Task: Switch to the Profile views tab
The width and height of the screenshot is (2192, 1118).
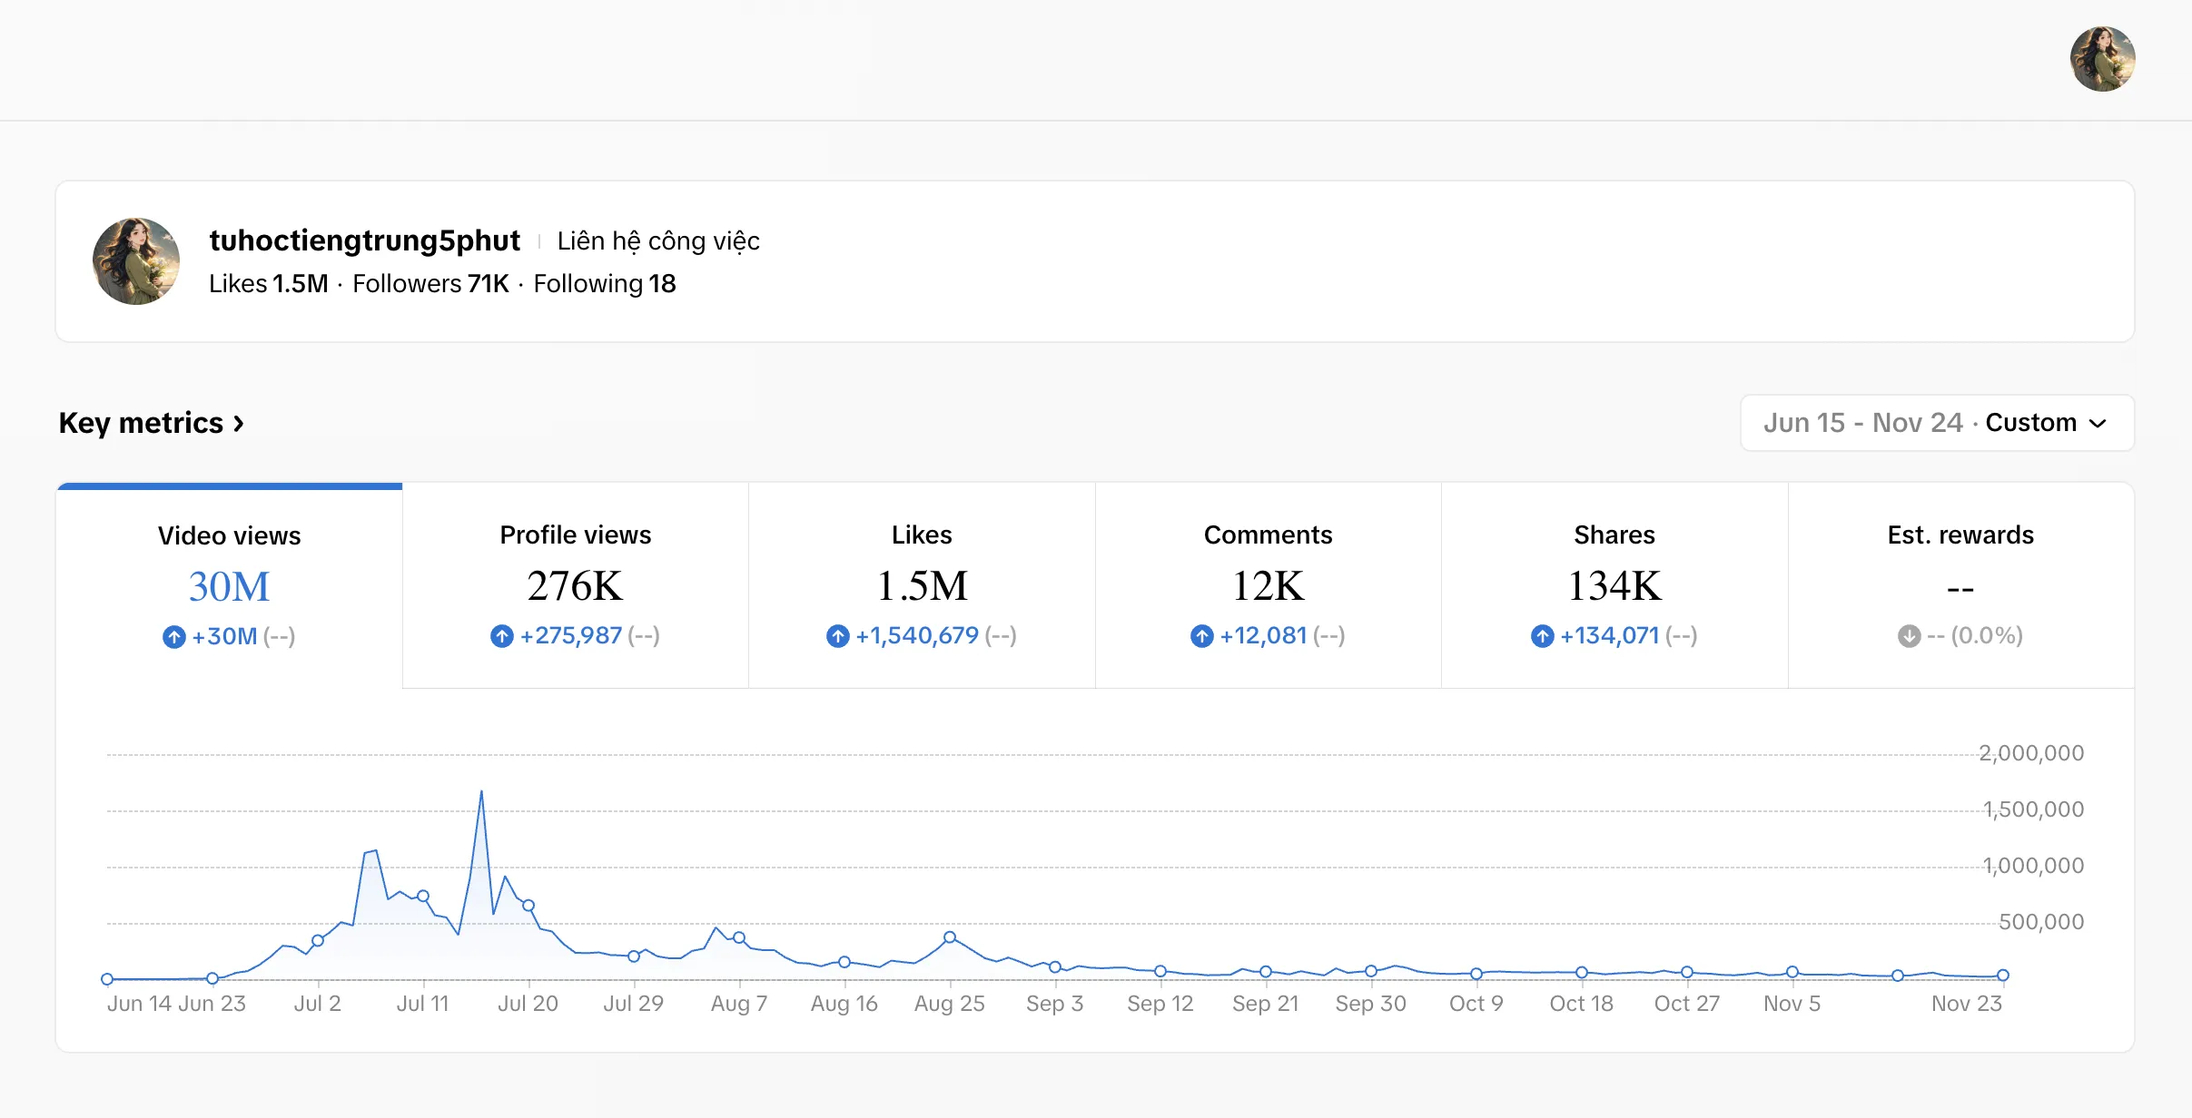Action: pos(576,585)
